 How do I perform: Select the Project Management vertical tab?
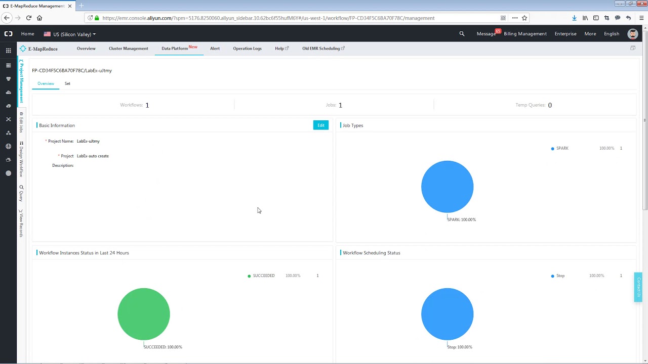pos(21,81)
